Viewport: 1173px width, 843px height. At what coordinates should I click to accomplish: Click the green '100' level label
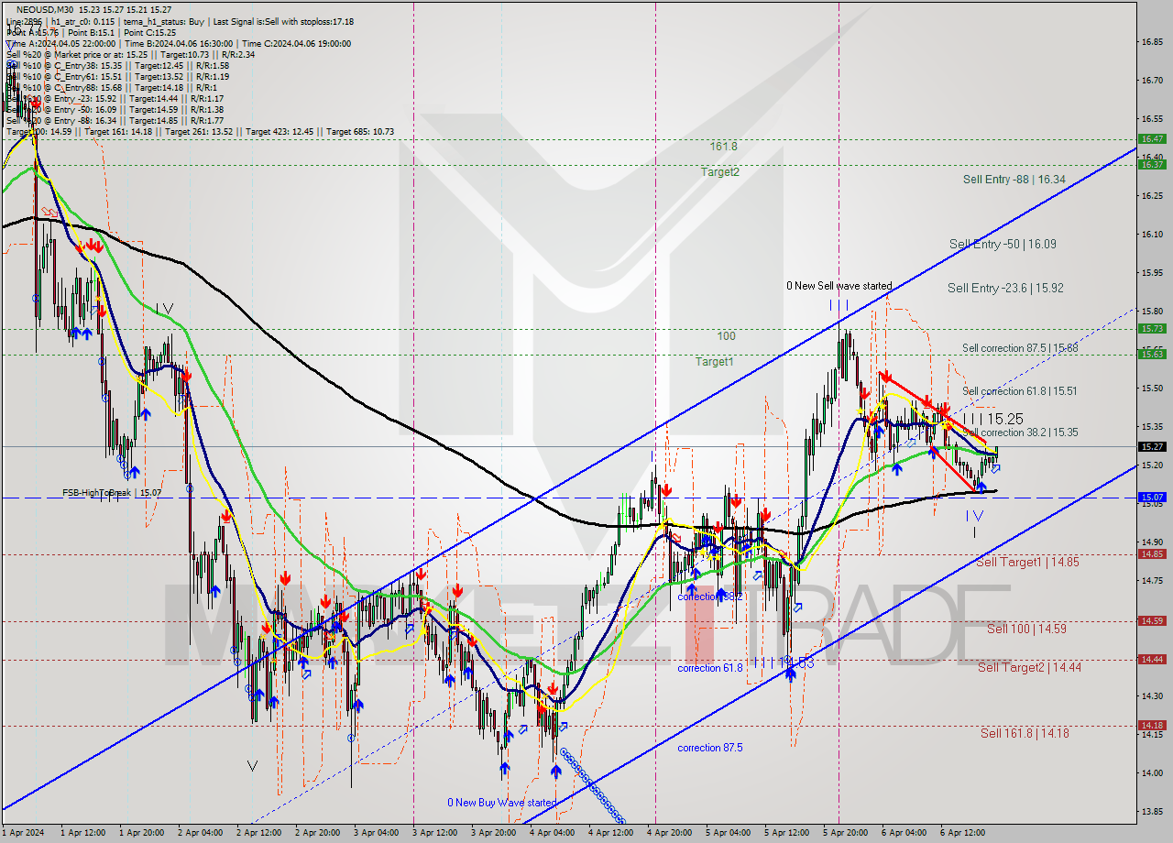[x=726, y=336]
